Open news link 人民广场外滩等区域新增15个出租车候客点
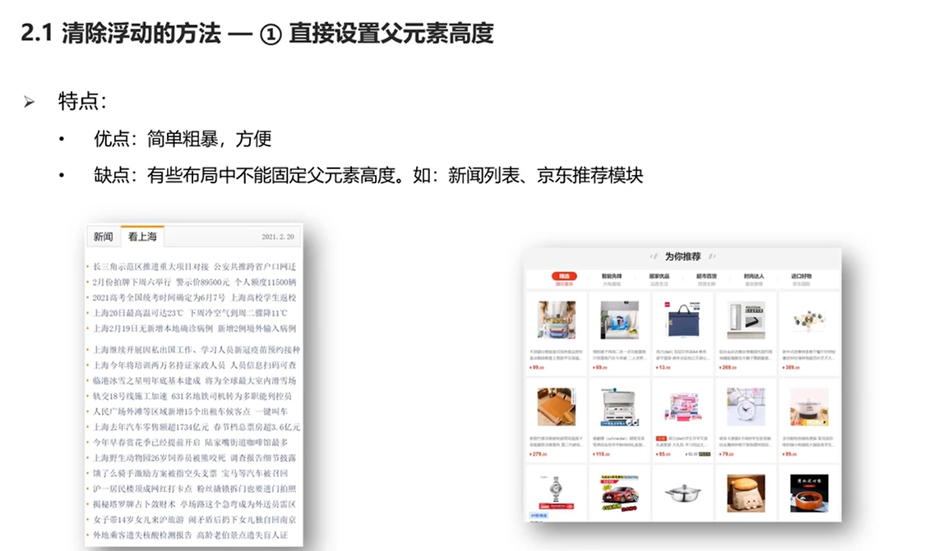 [x=171, y=411]
